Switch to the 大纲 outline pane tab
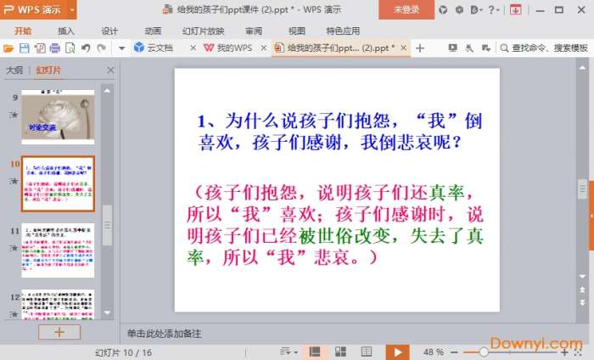This screenshot has height=360, width=594. (14, 70)
